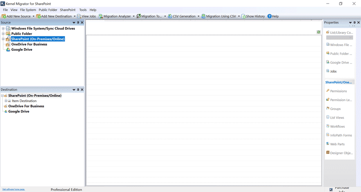
Task: Close the Destination panel
Action: 82,90
